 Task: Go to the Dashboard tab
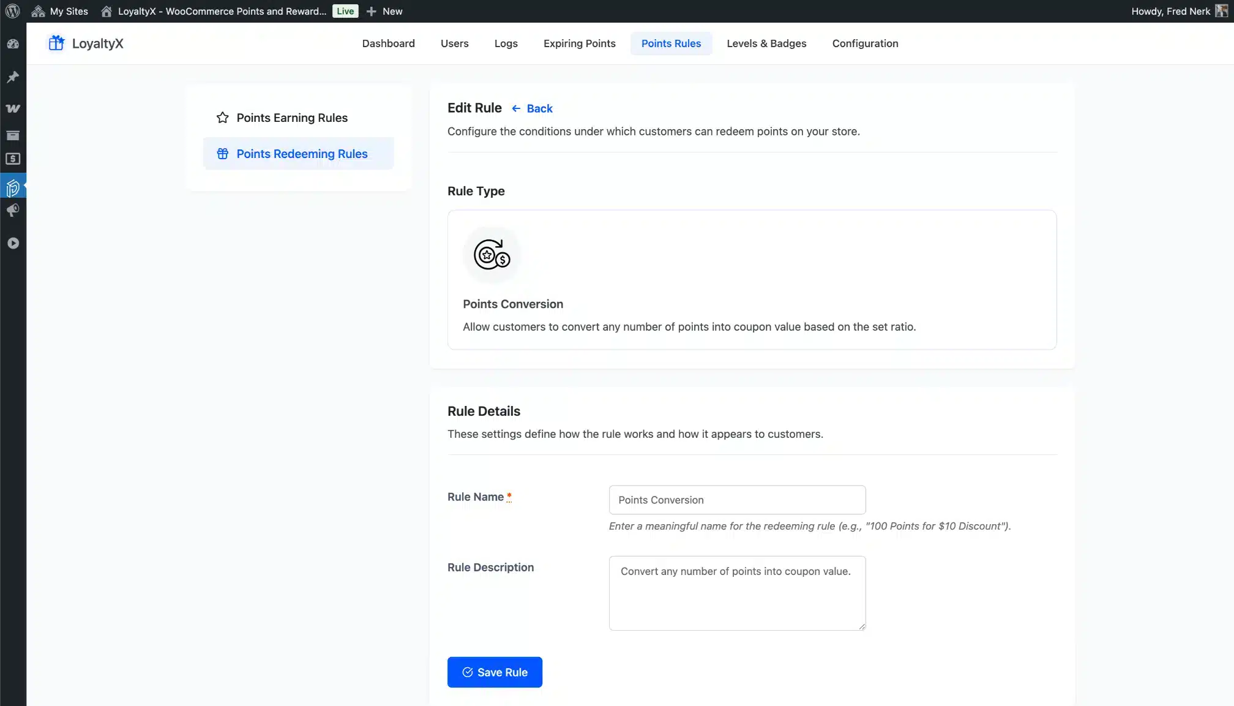click(388, 43)
